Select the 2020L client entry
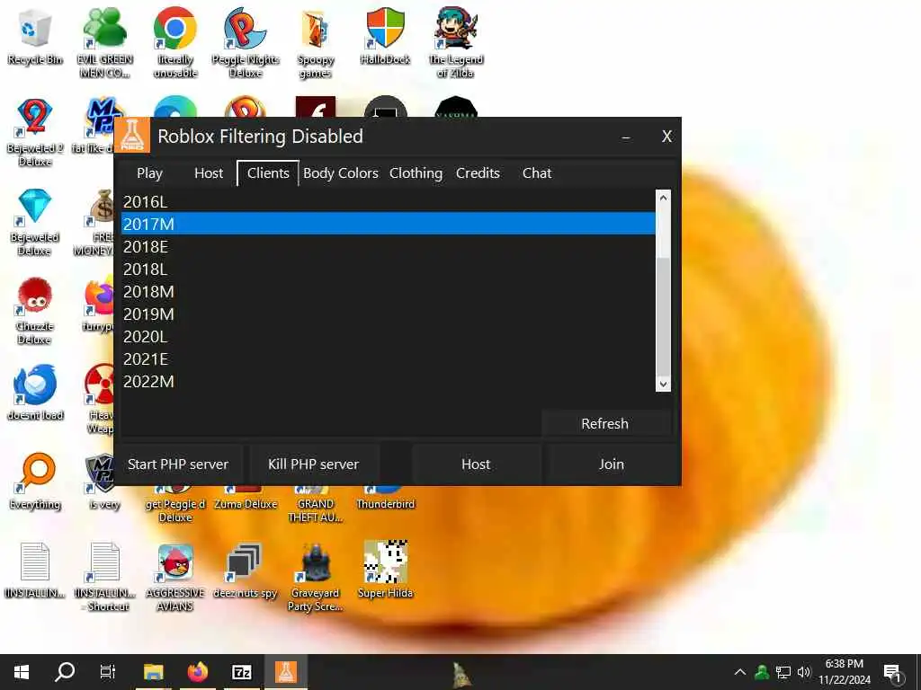The width and height of the screenshot is (921, 690). pos(388,336)
